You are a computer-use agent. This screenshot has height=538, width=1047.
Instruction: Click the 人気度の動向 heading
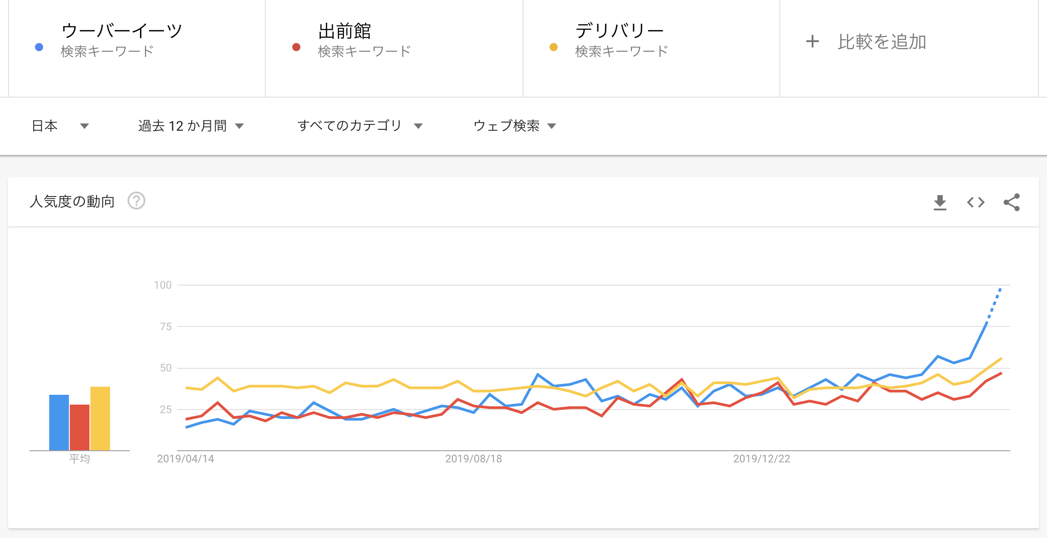(72, 201)
